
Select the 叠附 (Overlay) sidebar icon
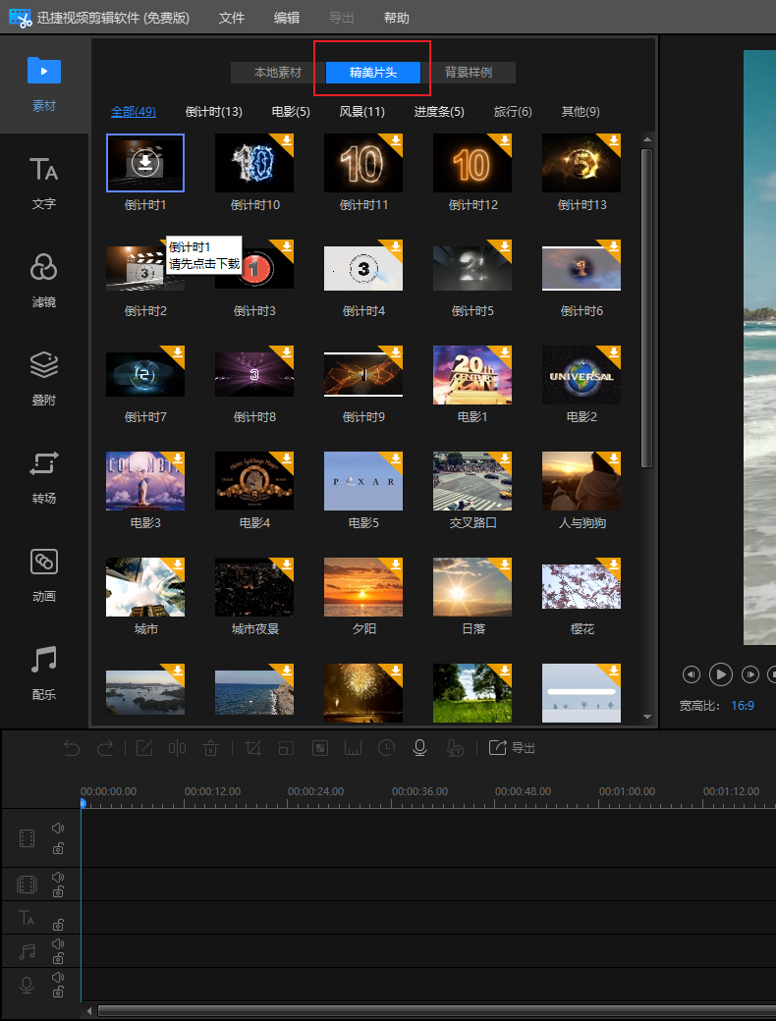[x=43, y=377]
